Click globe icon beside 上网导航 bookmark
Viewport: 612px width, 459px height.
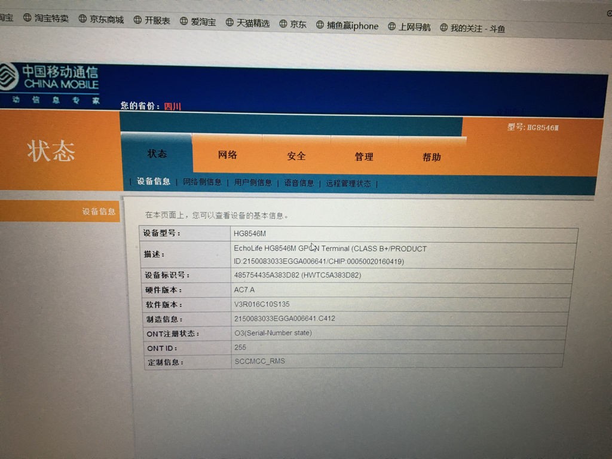[392, 26]
